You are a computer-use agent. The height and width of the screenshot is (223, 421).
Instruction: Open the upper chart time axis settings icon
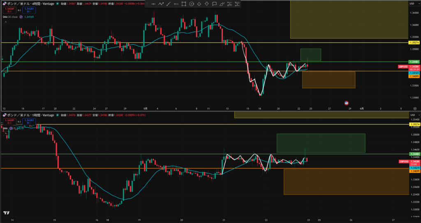415,109
